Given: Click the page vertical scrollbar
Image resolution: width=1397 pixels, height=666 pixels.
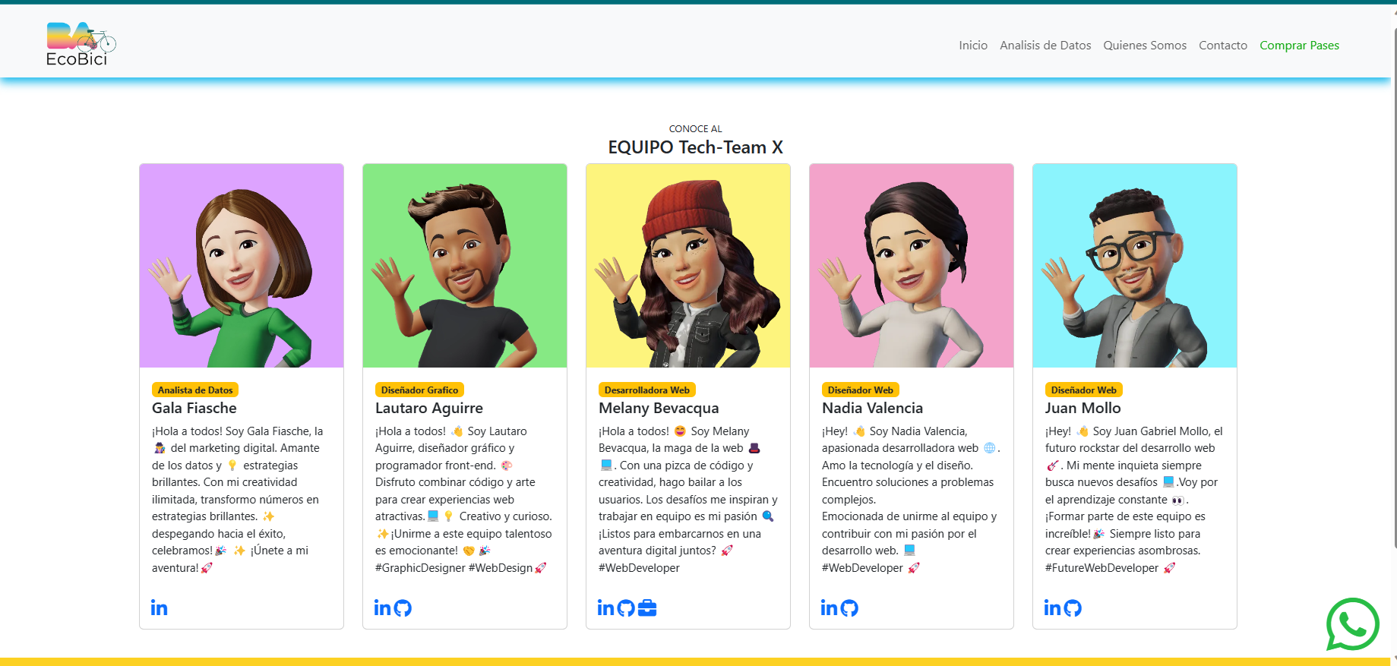Looking at the screenshot, I should pos(1393,304).
